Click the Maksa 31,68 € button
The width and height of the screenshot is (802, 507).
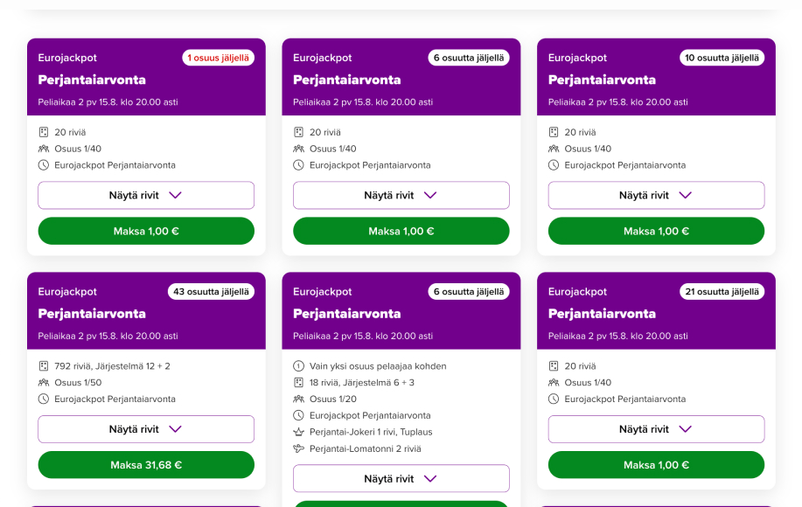145,465
